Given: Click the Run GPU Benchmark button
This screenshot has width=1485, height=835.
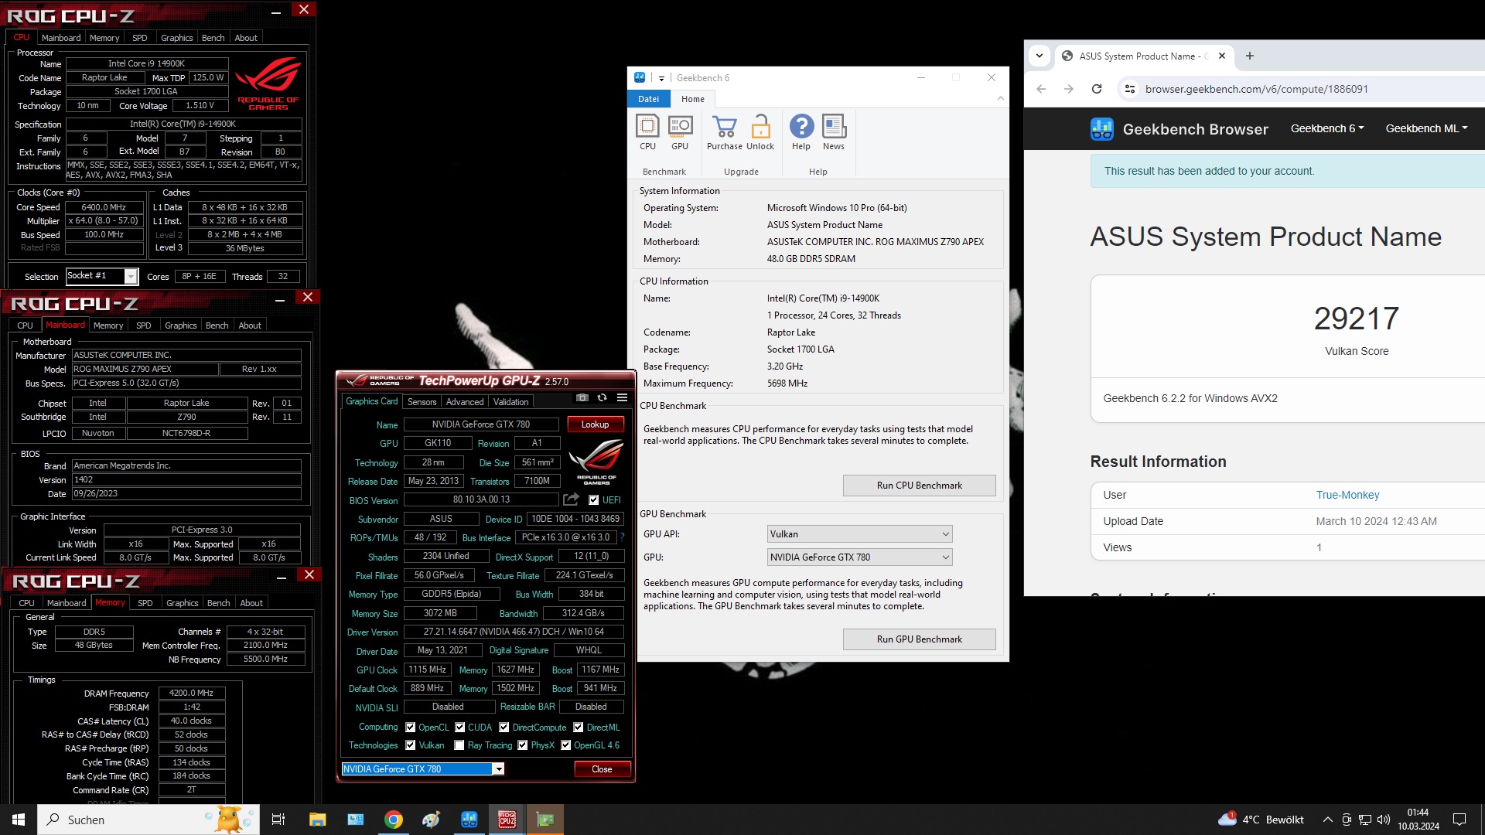Looking at the screenshot, I should pyautogui.click(x=919, y=639).
